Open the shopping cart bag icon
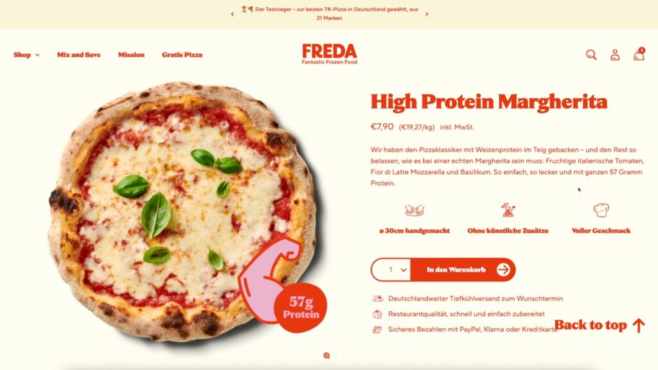The height and width of the screenshot is (370, 658). click(639, 55)
